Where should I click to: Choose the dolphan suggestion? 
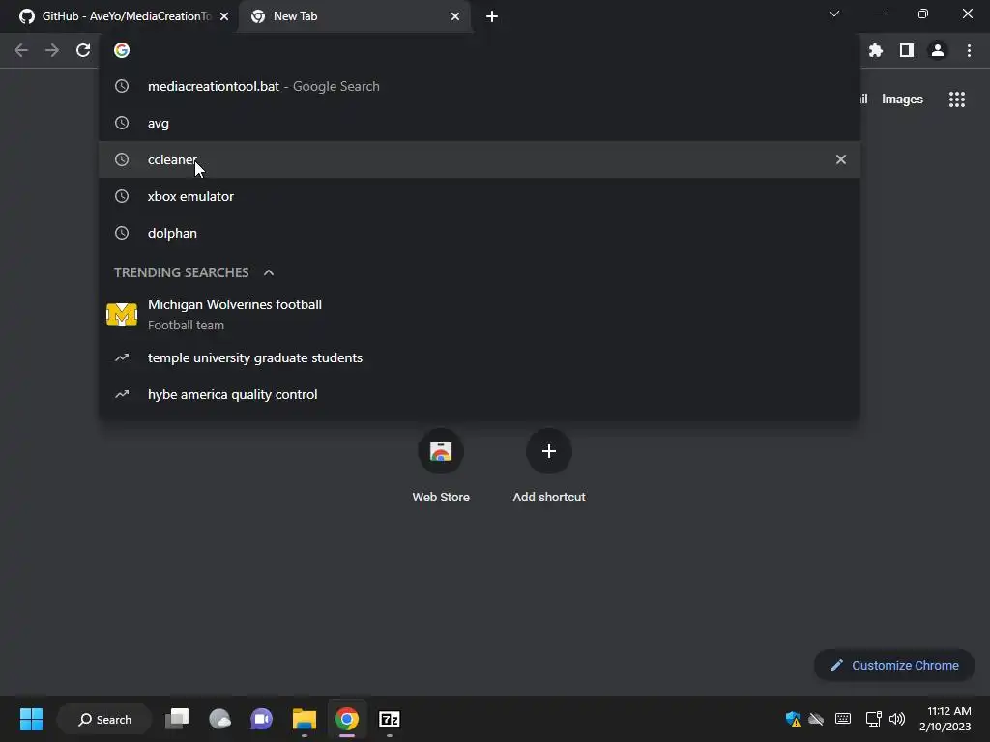[x=480, y=233]
